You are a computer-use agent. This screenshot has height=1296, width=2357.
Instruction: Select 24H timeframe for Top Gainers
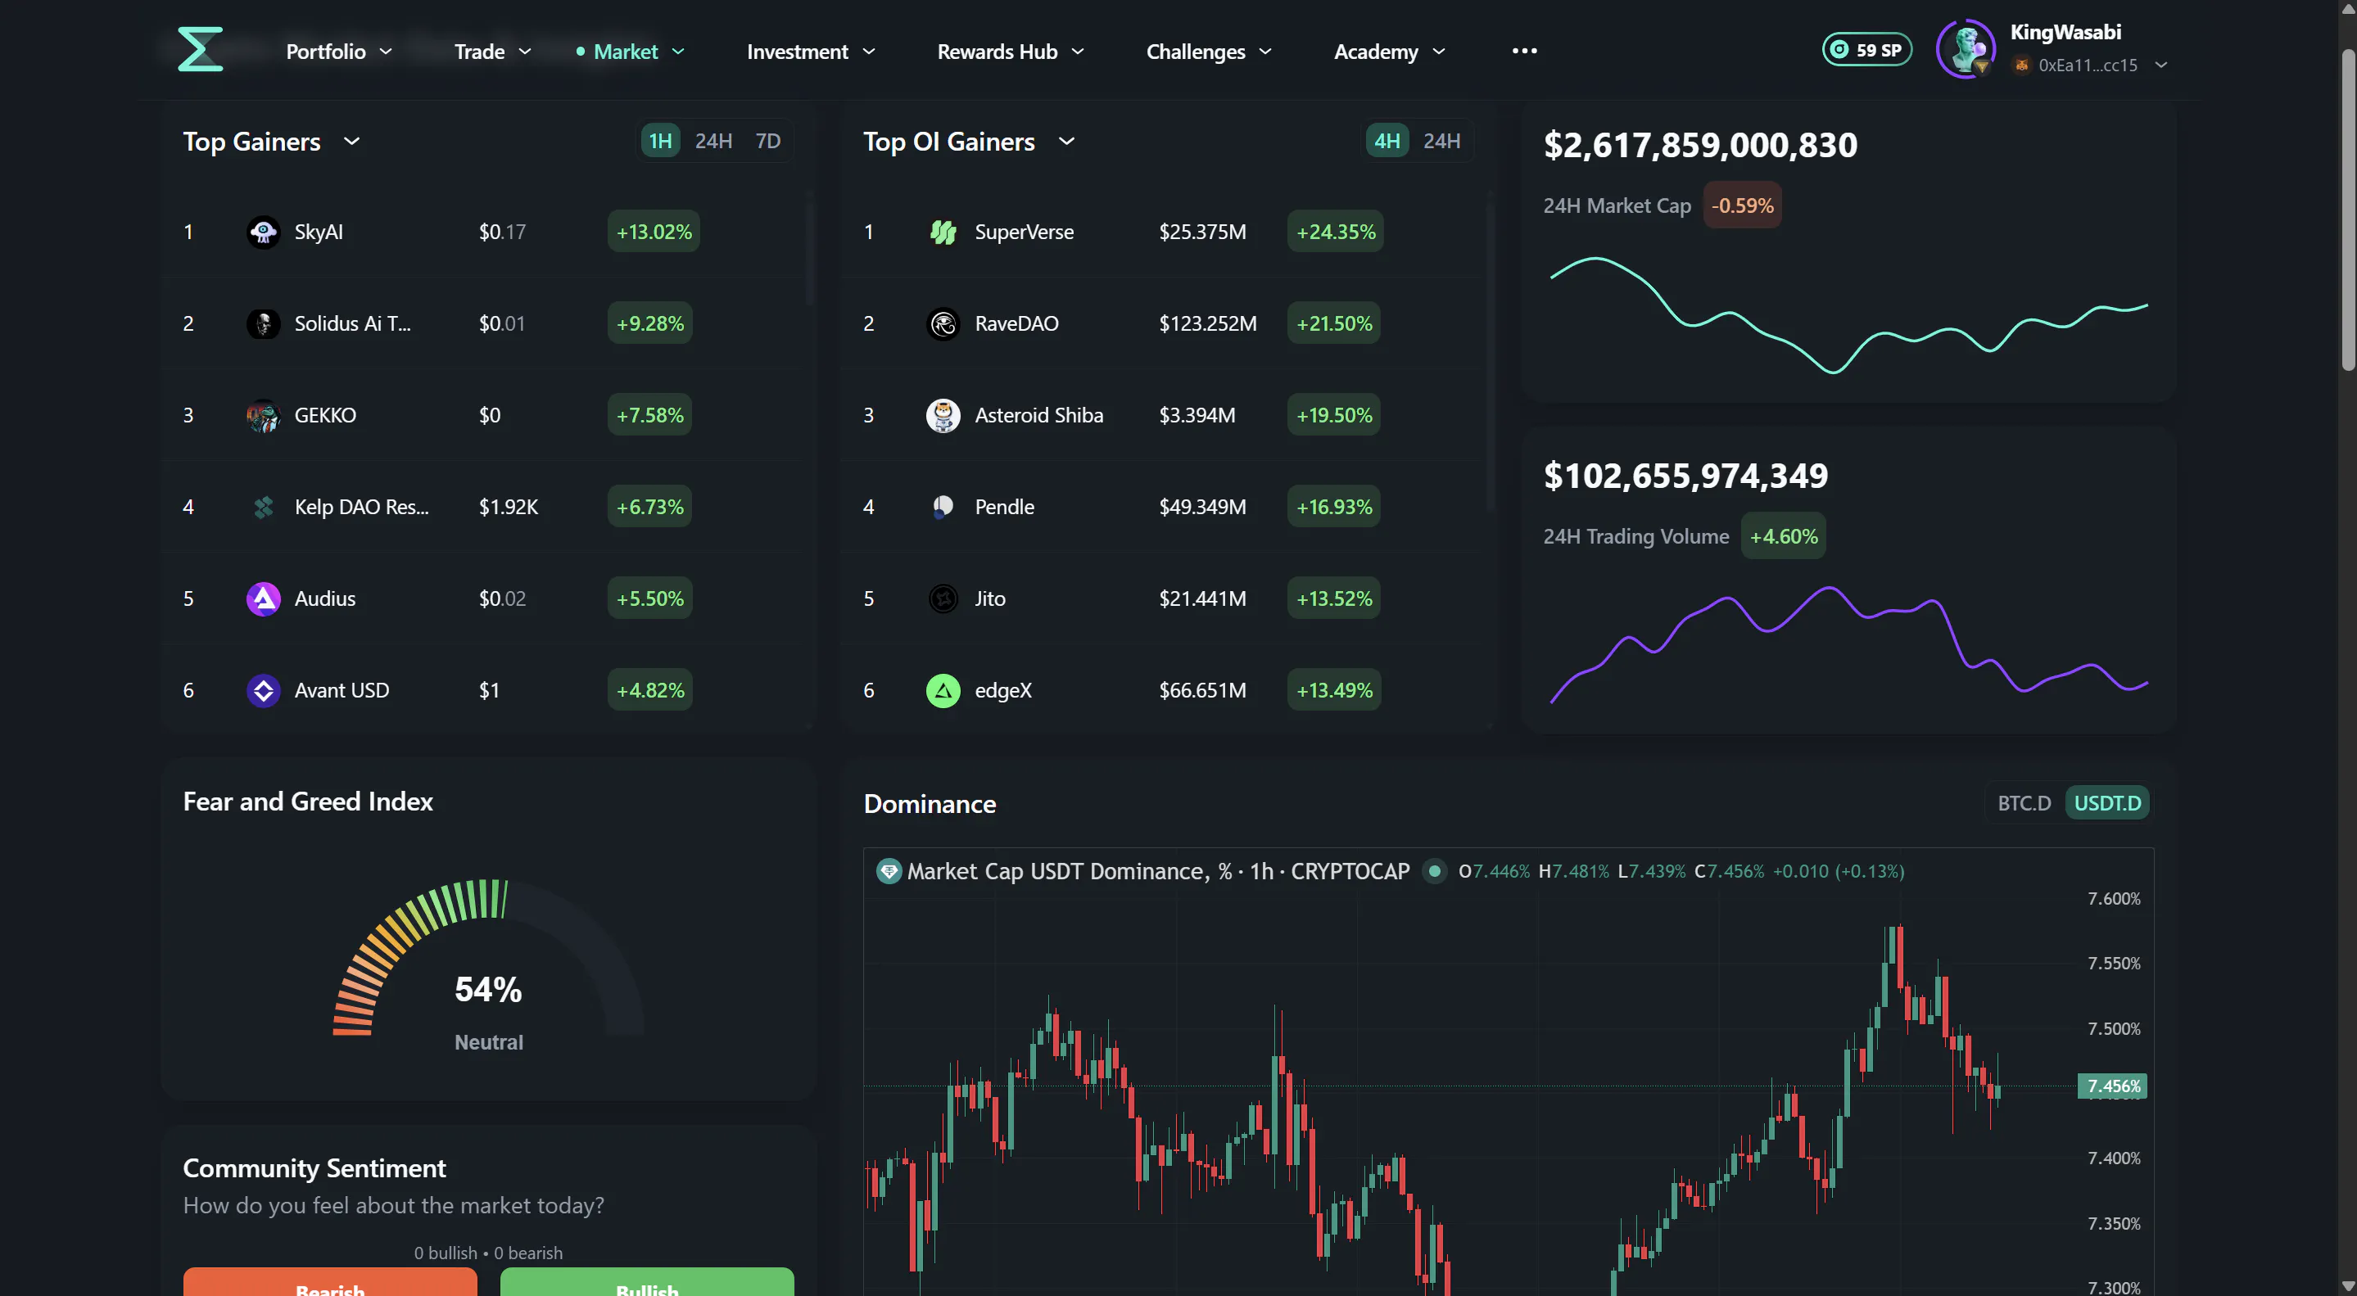pos(713,141)
